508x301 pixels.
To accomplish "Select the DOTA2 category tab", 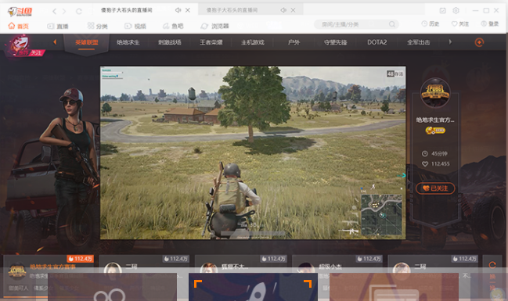I will click(x=376, y=42).
